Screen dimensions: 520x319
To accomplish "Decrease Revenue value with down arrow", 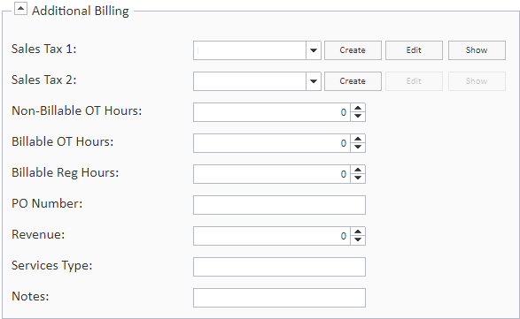I will click(x=358, y=240).
